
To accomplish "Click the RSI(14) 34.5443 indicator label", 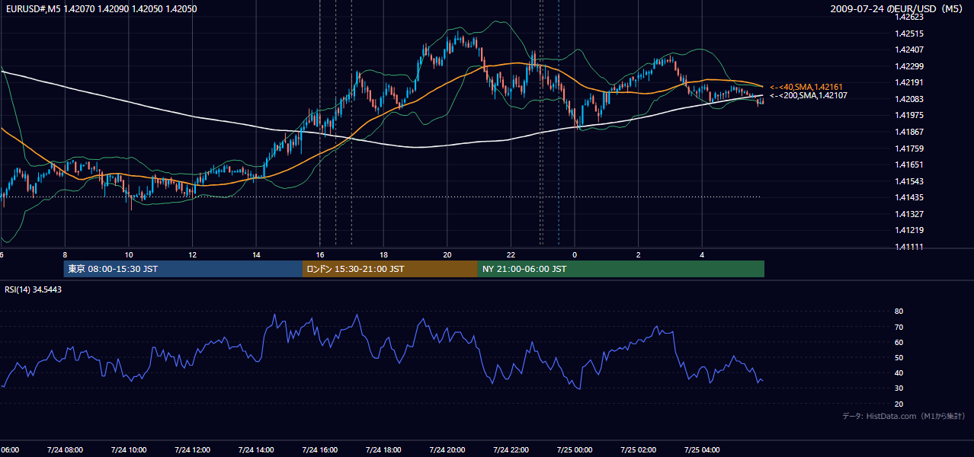I will 34,289.
